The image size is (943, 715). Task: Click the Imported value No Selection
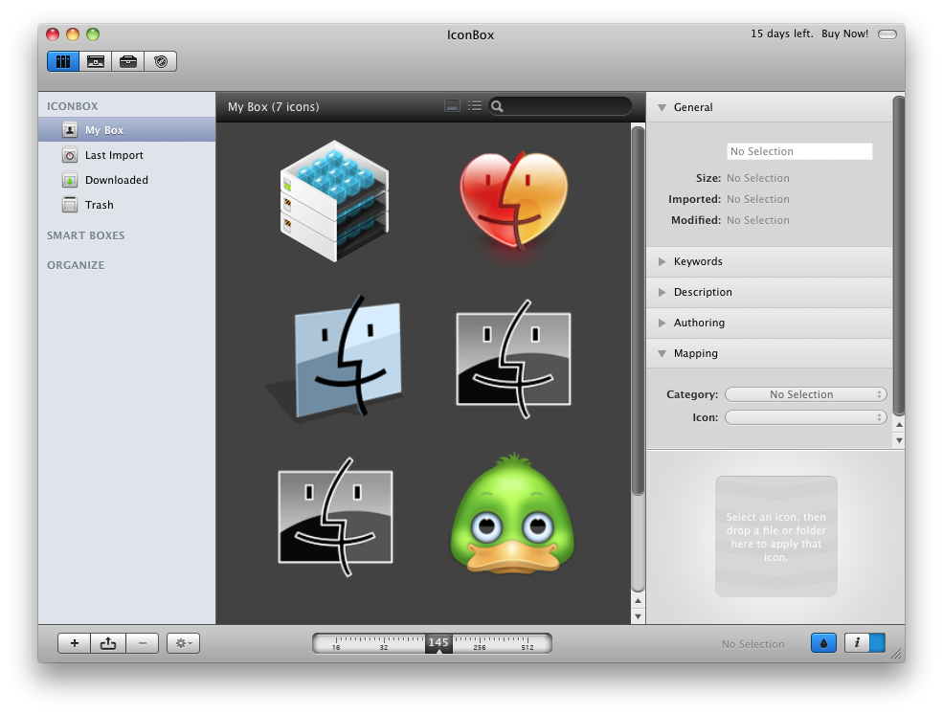[758, 199]
